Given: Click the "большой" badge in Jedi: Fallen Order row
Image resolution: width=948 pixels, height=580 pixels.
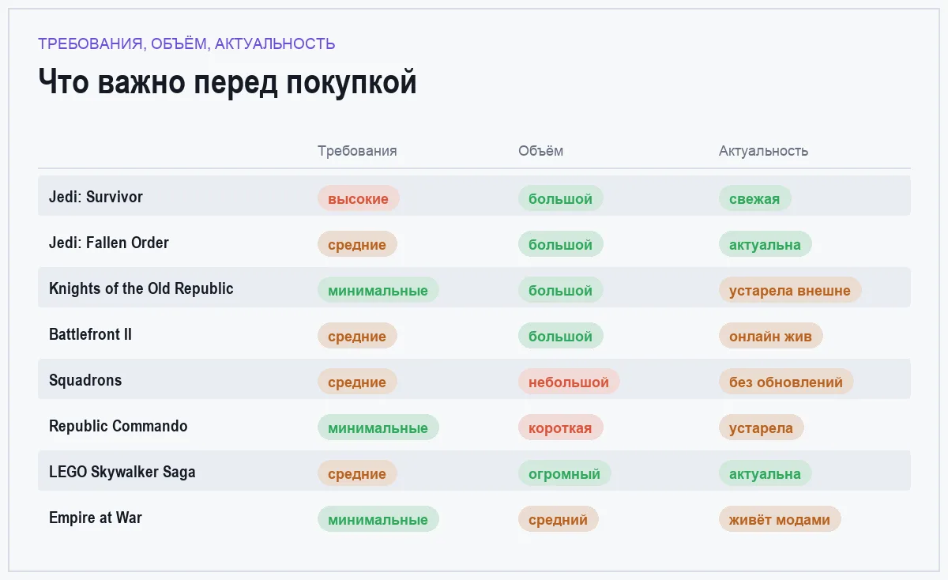Looking at the screenshot, I should (x=561, y=244).
